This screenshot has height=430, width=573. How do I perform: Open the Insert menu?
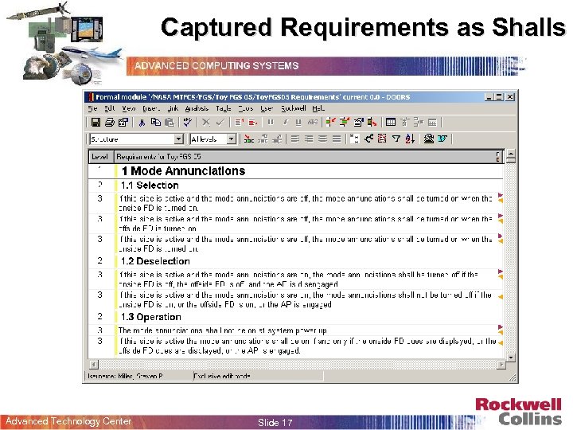(x=151, y=108)
